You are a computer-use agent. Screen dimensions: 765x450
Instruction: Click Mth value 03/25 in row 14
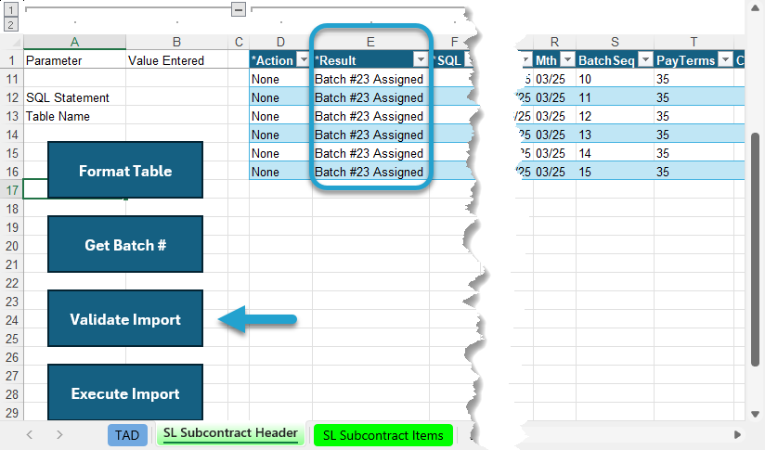click(554, 135)
